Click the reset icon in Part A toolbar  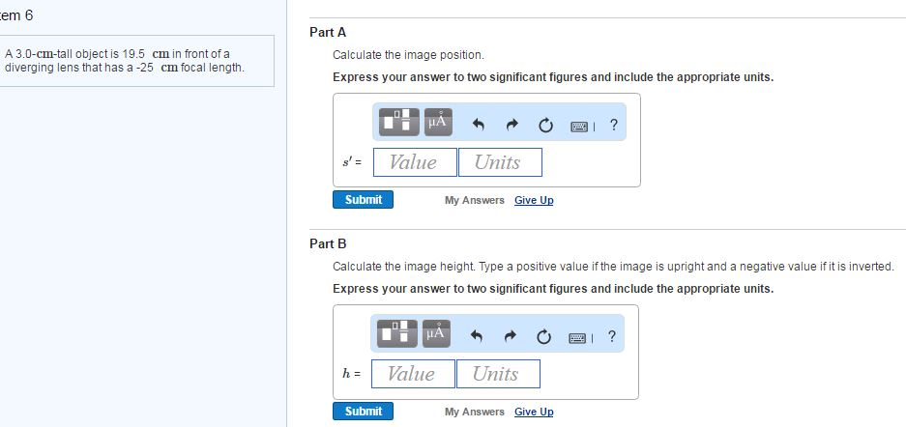click(x=545, y=125)
